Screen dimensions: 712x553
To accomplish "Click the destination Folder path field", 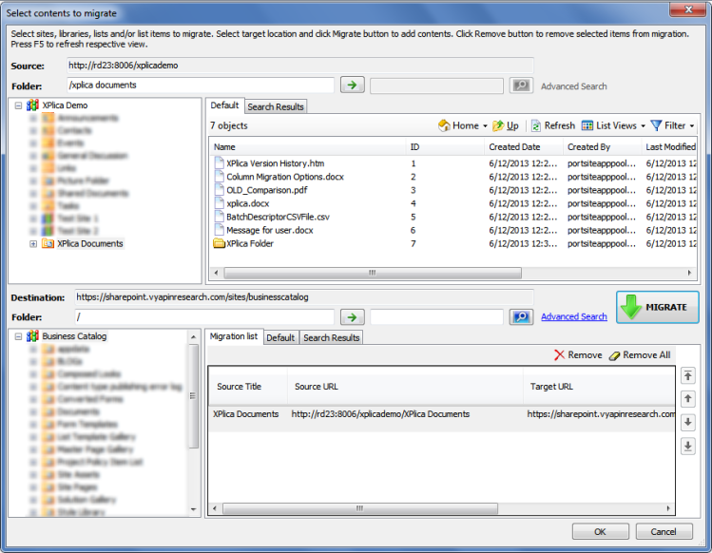I will point(204,317).
